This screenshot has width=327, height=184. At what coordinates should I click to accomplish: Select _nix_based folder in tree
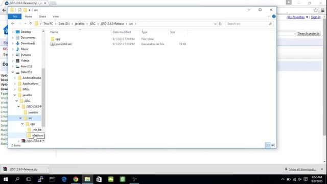click(37, 129)
